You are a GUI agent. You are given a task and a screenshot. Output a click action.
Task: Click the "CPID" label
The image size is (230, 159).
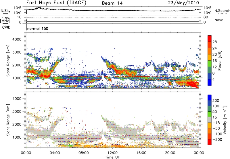coord(6,27)
